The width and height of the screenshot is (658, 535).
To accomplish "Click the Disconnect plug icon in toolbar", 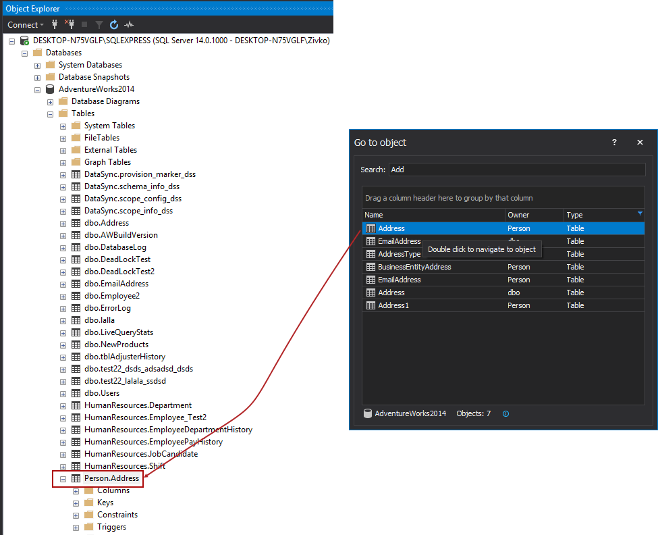I will tap(69, 24).
